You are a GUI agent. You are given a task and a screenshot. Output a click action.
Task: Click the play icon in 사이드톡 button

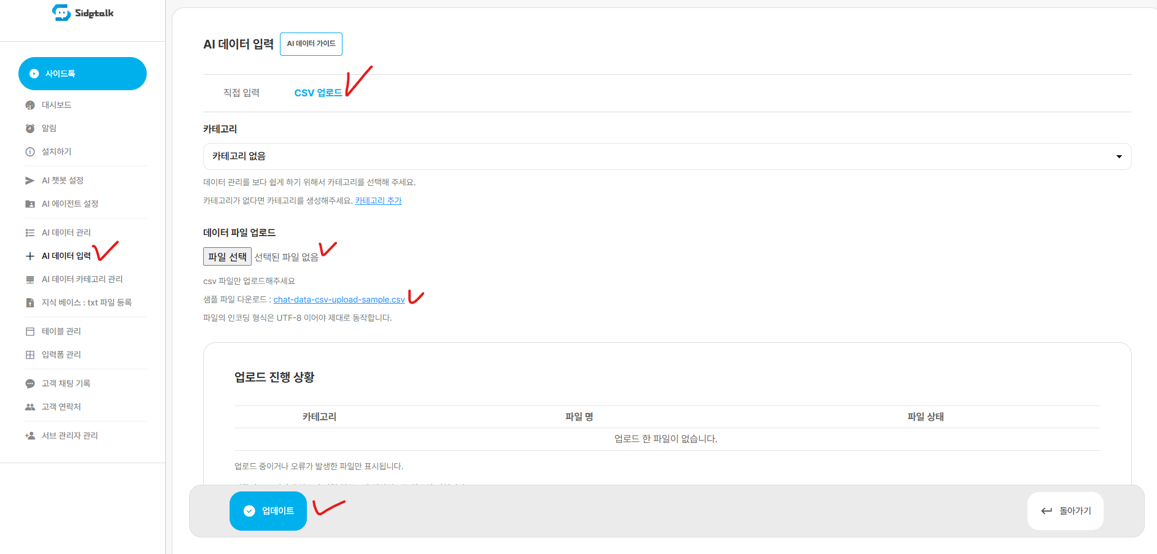pos(34,74)
